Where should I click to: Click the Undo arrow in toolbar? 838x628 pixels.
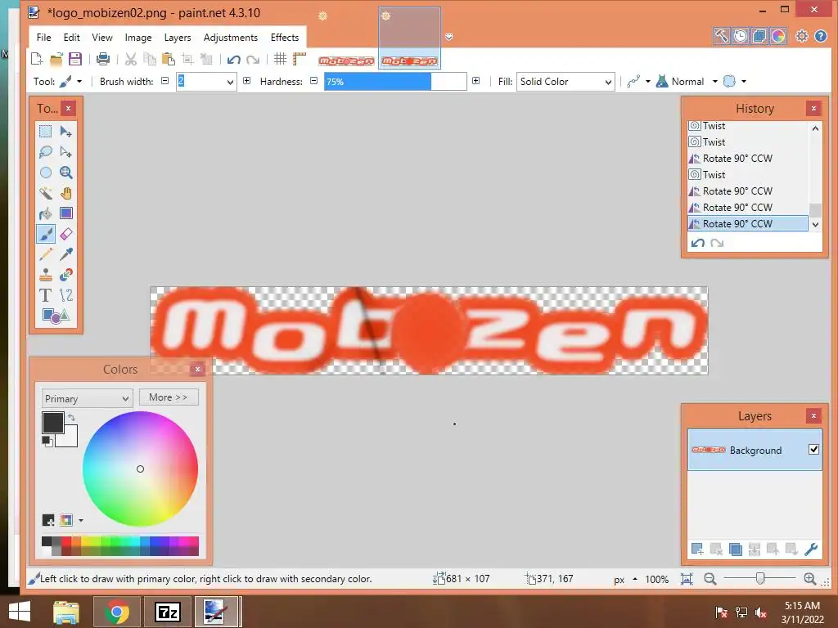coord(233,59)
